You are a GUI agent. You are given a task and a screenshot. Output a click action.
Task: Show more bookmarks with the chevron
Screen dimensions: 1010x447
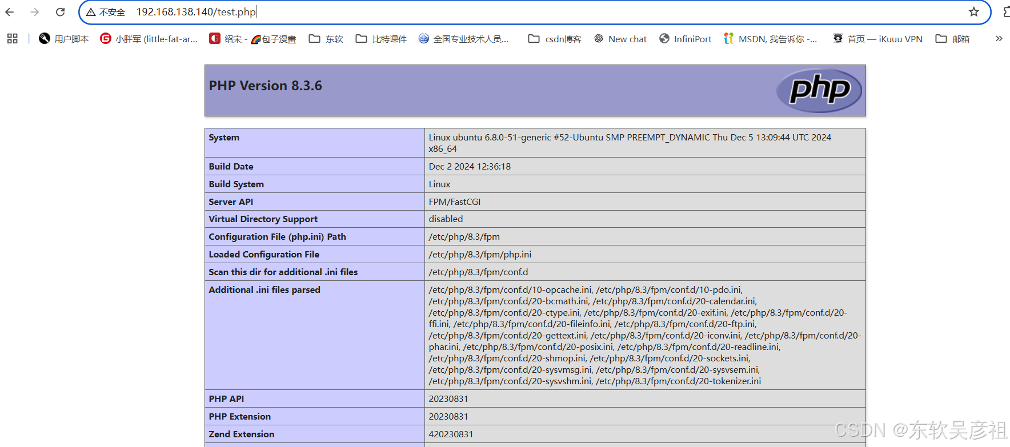[999, 39]
